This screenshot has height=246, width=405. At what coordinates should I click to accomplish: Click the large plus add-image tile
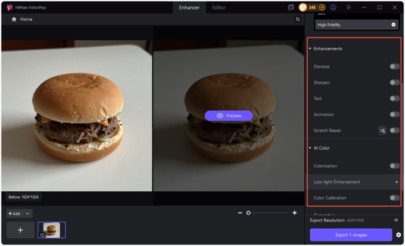point(20,230)
